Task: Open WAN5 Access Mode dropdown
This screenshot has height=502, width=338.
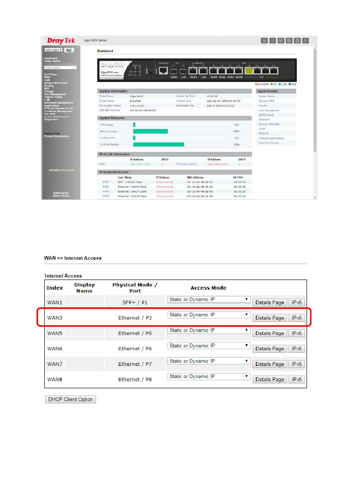Action: pos(209,331)
